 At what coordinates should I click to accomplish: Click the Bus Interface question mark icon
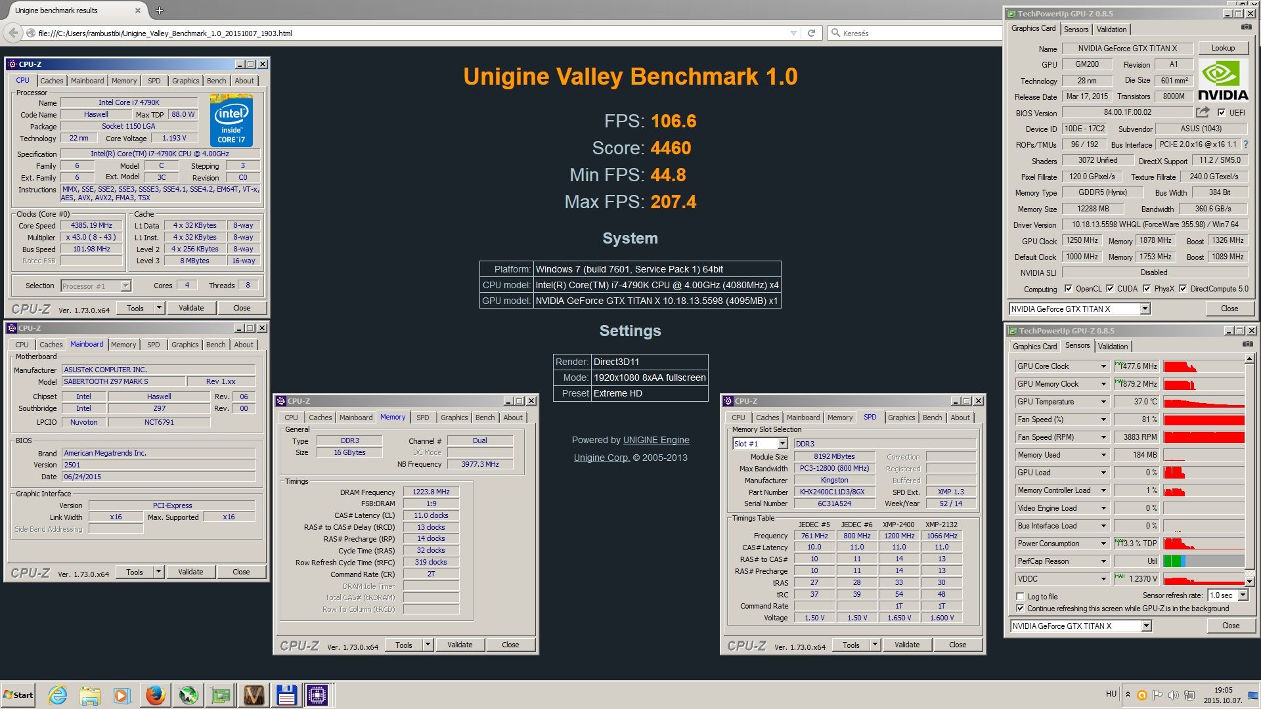coord(1245,144)
